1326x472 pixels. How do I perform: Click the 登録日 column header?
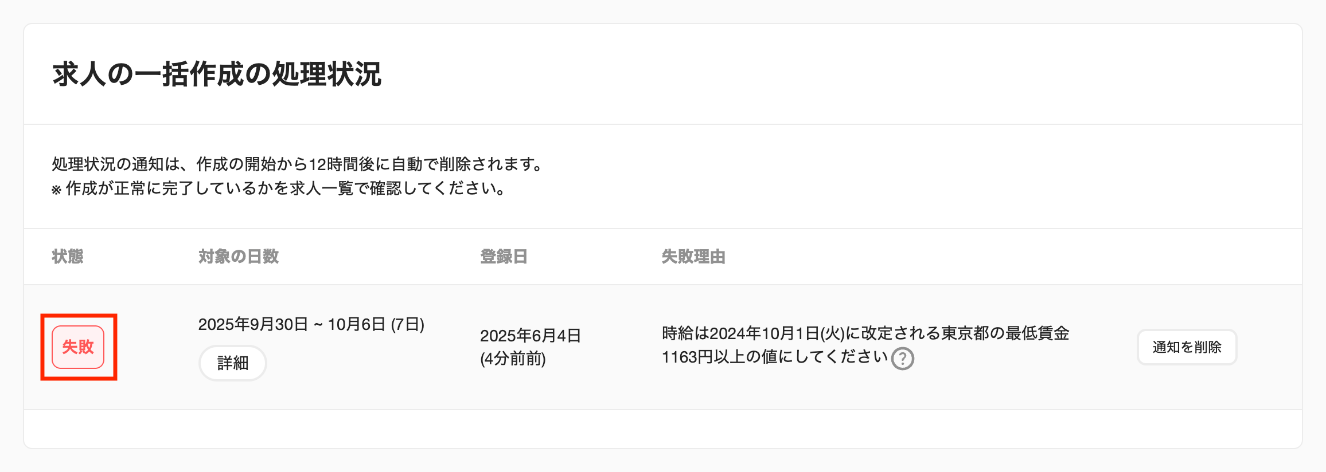coord(504,257)
